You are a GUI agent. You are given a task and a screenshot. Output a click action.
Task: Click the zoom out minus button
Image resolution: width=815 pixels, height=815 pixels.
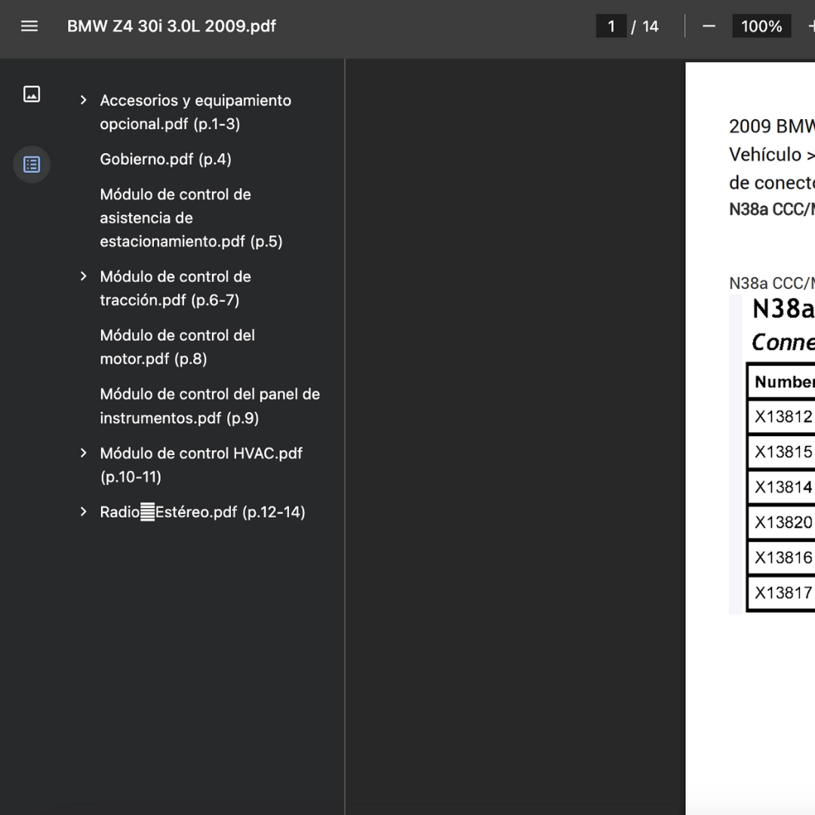pos(709,26)
